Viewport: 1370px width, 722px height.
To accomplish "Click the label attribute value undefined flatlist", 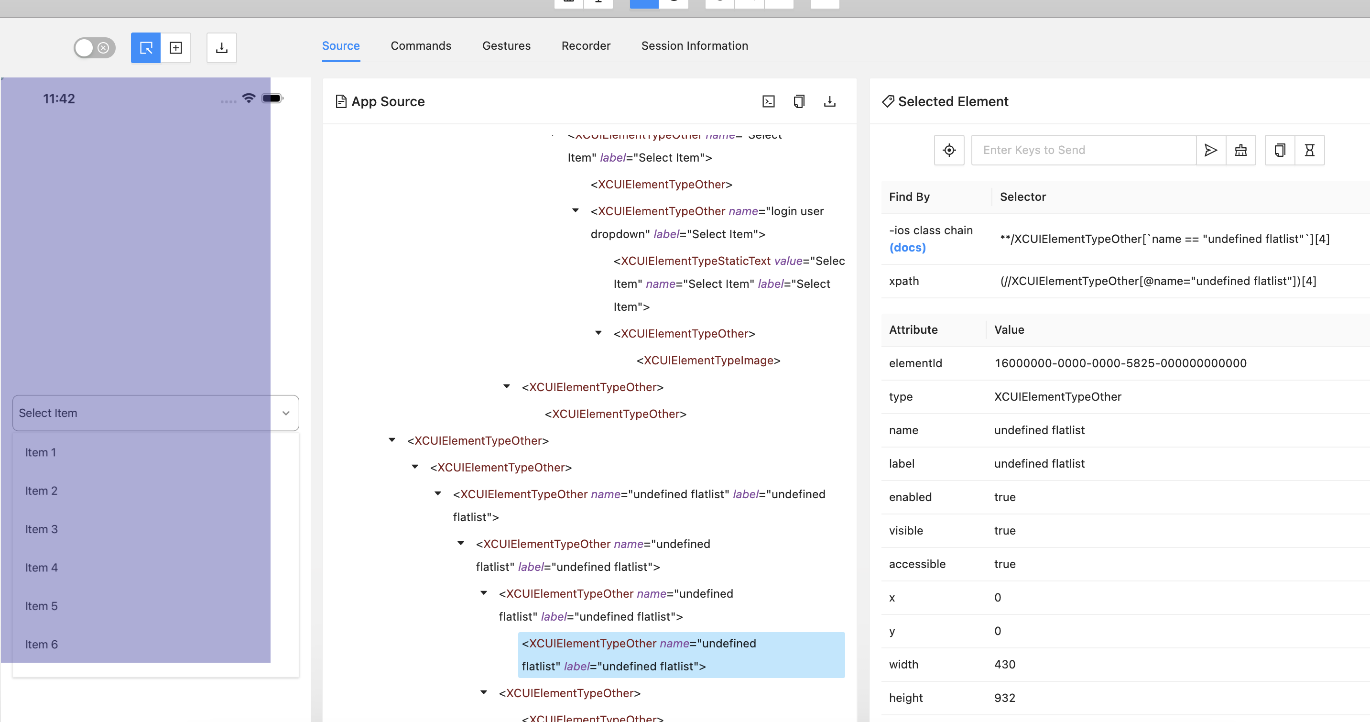I will point(1039,463).
